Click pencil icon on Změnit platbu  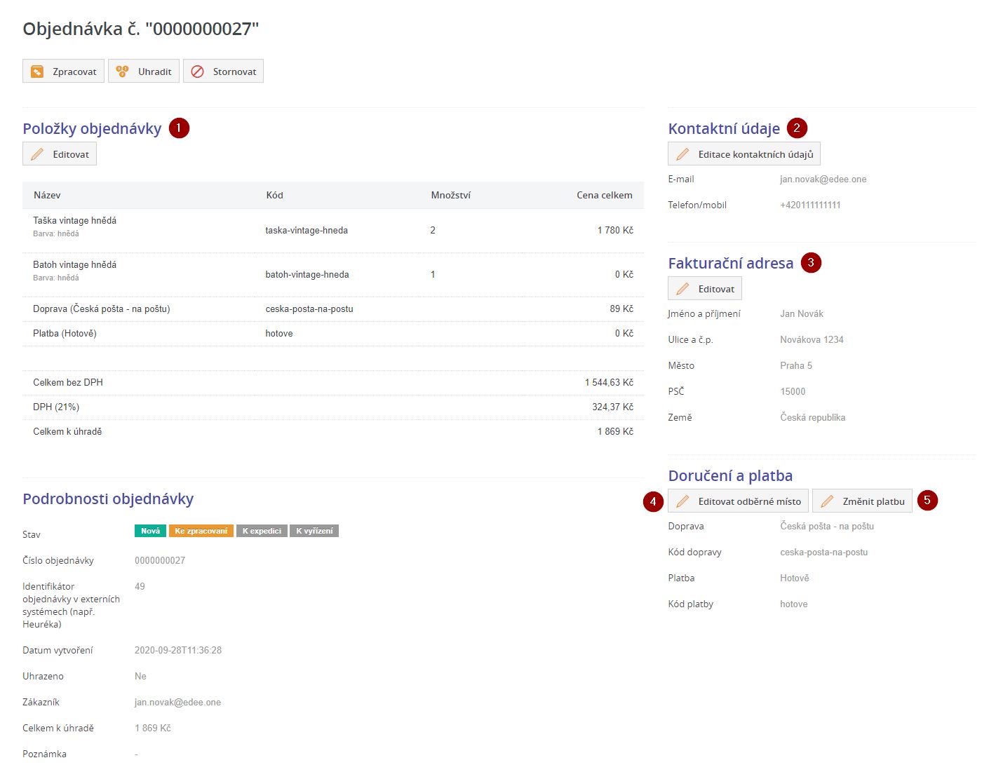click(x=827, y=501)
